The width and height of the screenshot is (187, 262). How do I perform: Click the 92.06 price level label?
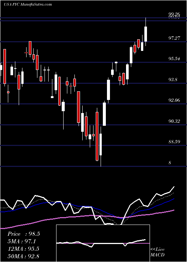pyautogui.click(x=174, y=100)
